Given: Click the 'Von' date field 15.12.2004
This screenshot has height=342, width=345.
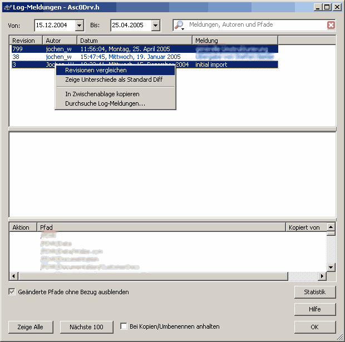Looking at the screenshot, I should tap(55, 25).
